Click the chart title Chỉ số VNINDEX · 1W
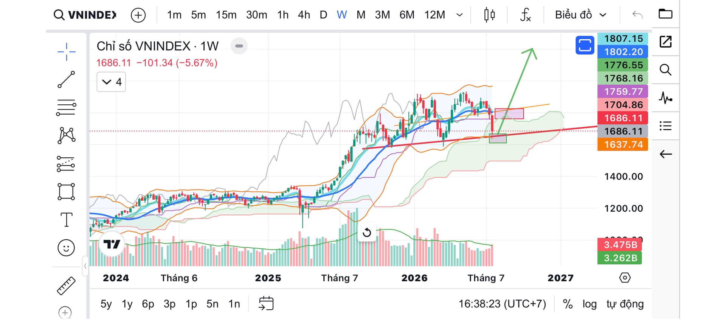The image size is (726, 335). point(158,46)
